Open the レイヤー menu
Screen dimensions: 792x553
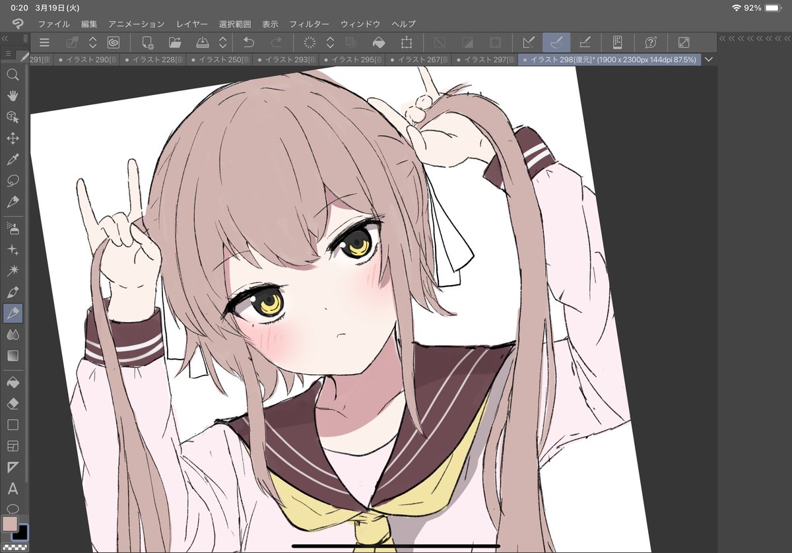click(191, 24)
